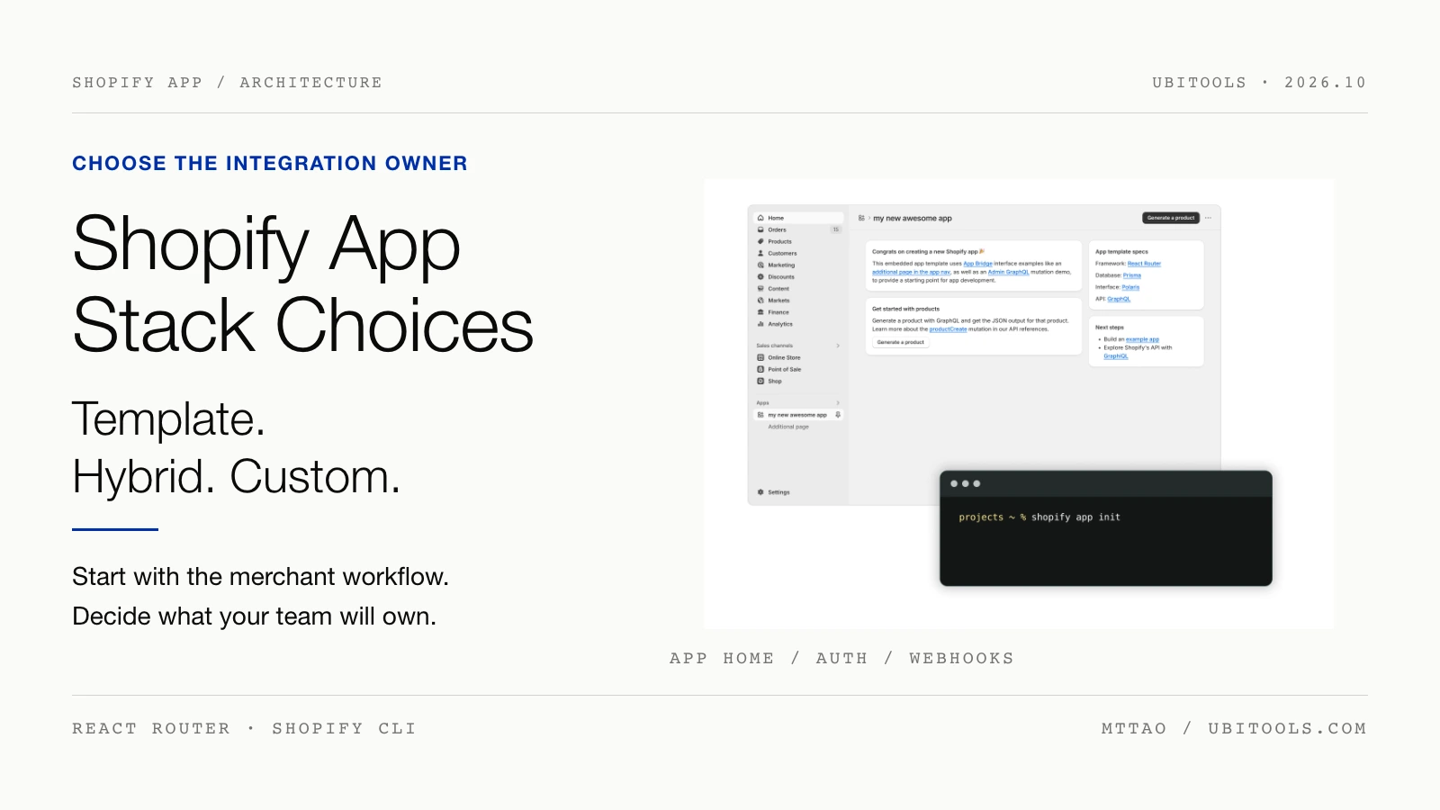
Task: Click the Marketing target icon
Action: pos(760,265)
